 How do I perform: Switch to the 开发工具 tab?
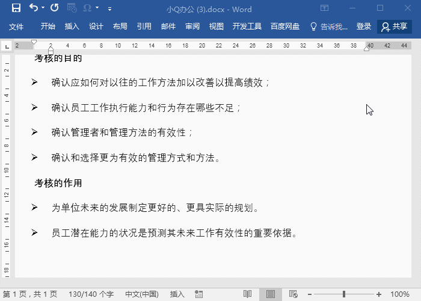point(247,26)
